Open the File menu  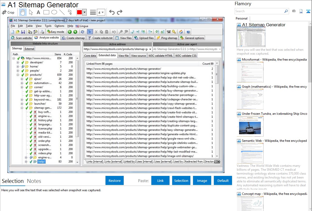point(13,26)
